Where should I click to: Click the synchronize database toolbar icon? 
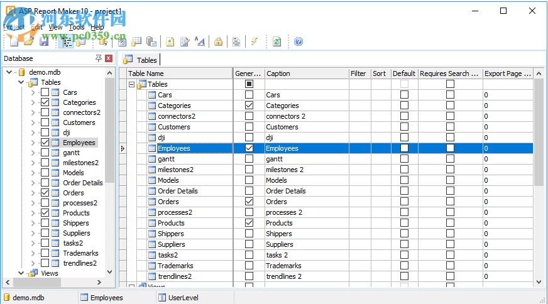click(103, 41)
